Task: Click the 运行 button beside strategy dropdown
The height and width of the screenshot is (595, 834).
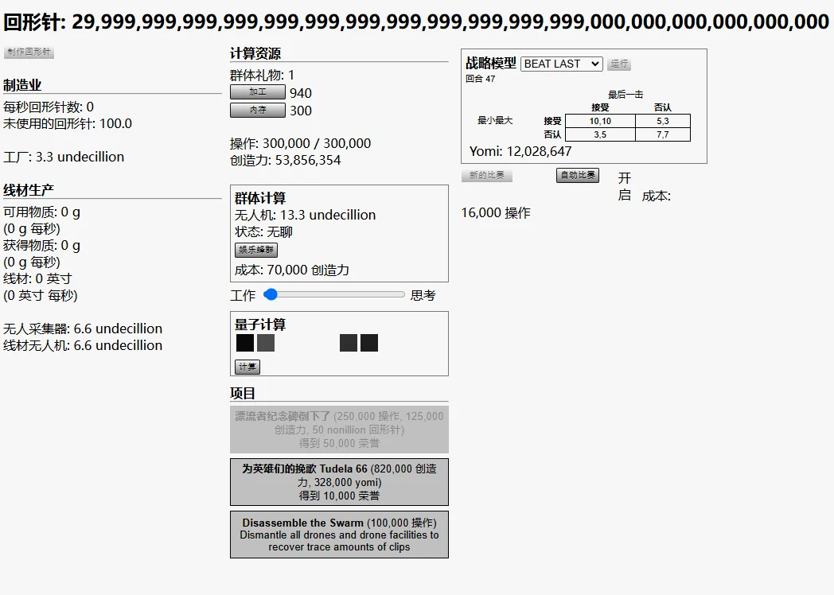Action: (619, 64)
